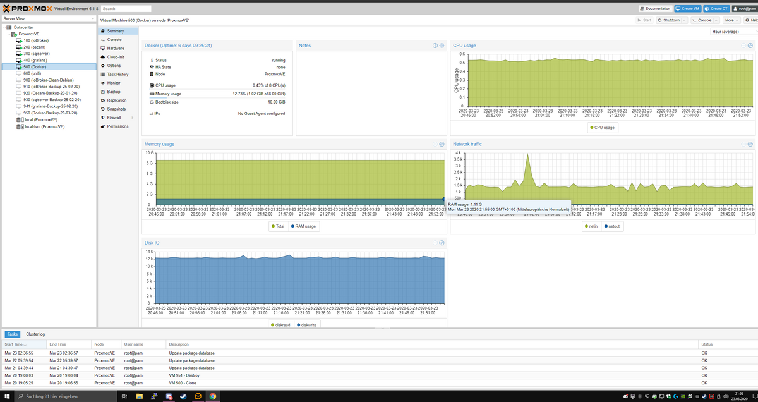Open the Snapshots section
The width and height of the screenshot is (758, 402).
[x=117, y=109]
